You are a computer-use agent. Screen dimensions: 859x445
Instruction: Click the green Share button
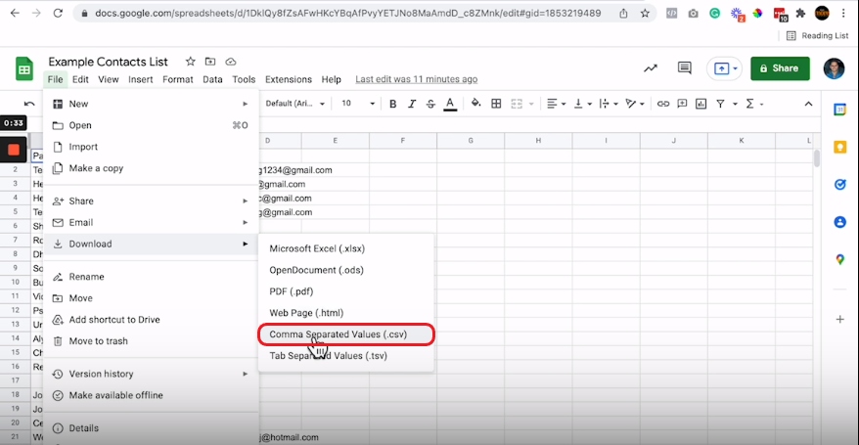[780, 68]
